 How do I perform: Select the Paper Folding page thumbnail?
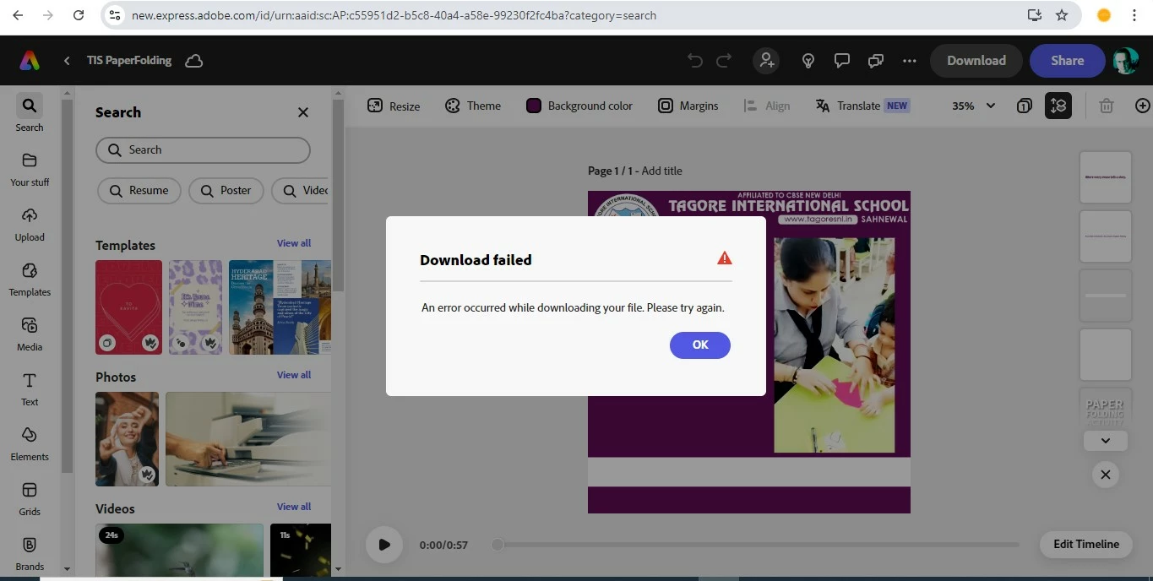click(1106, 408)
